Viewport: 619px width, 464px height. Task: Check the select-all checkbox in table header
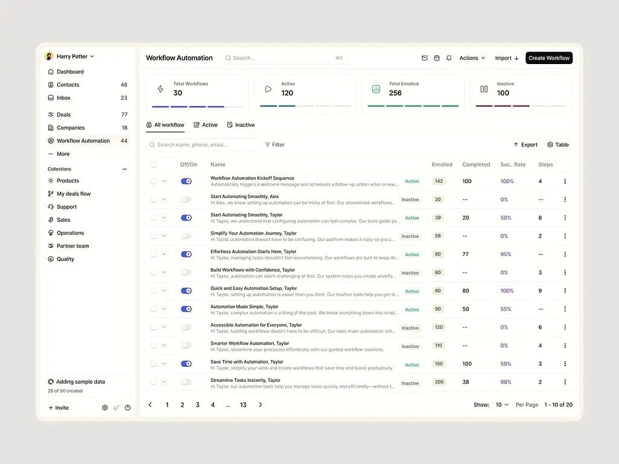coord(153,164)
